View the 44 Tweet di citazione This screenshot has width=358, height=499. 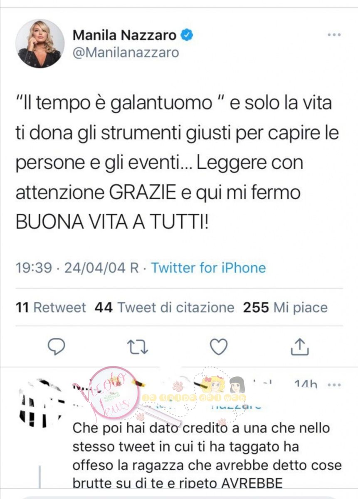pyautogui.click(x=165, y=308)
